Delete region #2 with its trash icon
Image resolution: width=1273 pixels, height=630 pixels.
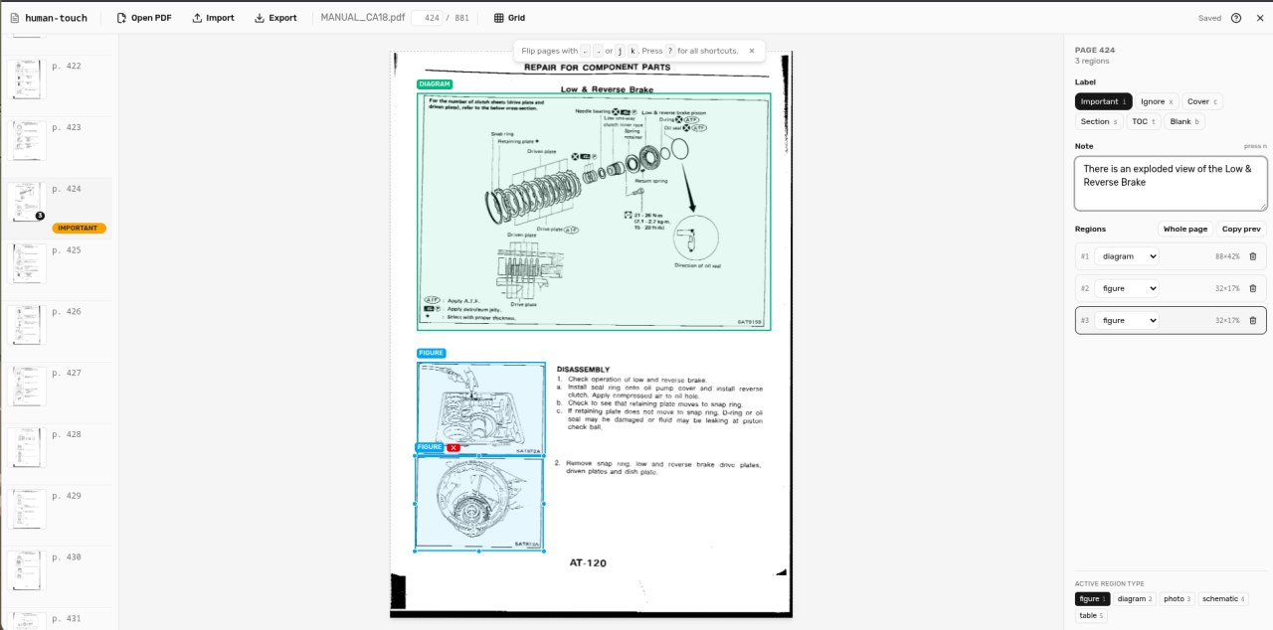[x=1252, y=289]
